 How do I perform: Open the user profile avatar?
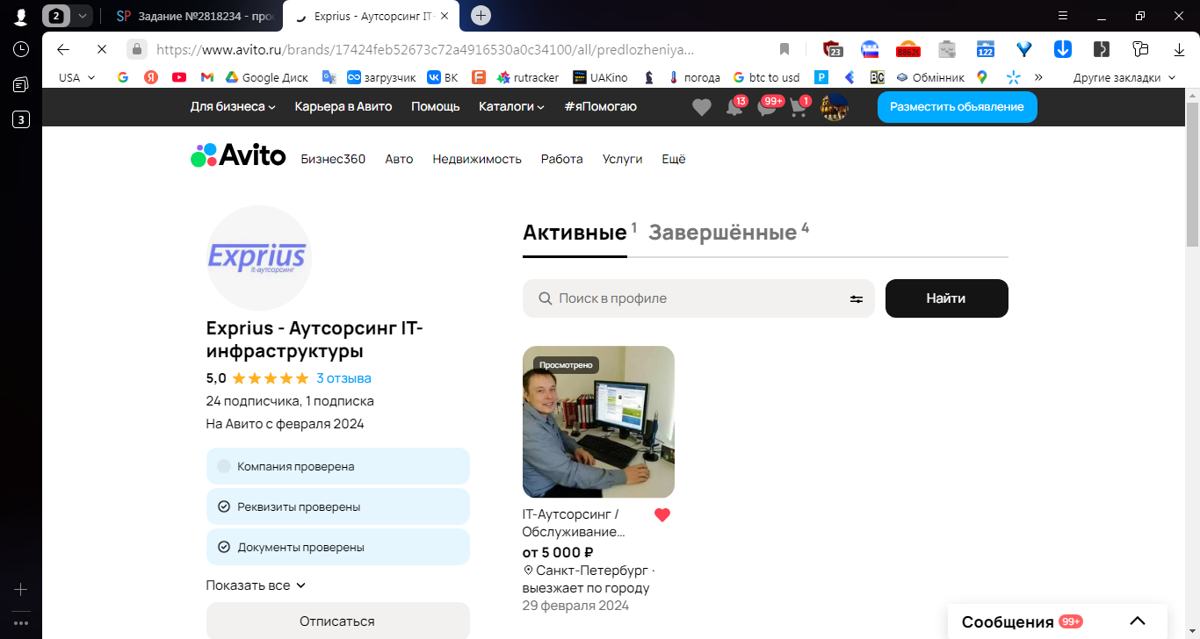[x=834, y=107]
